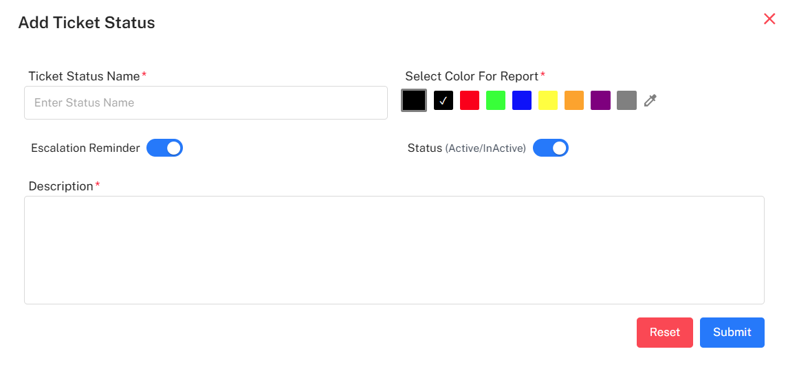This screenshot has width=788, height=369.
Task: Click the Add Ticket Status heading
Action: (87, 23)
